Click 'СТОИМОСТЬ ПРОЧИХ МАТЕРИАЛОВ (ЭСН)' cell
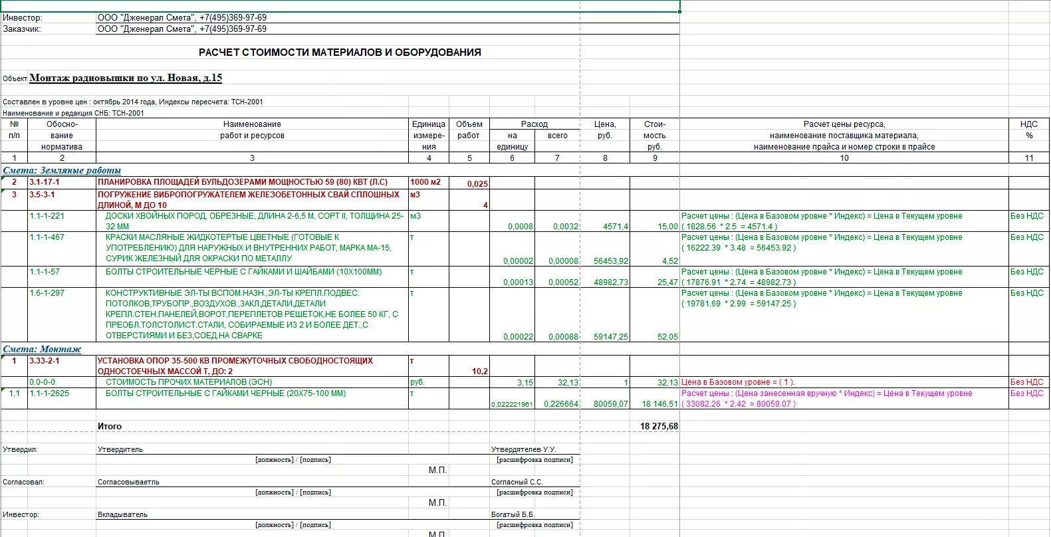Image resolution: width=1051 pixels, height=537 pixels. 252,382
